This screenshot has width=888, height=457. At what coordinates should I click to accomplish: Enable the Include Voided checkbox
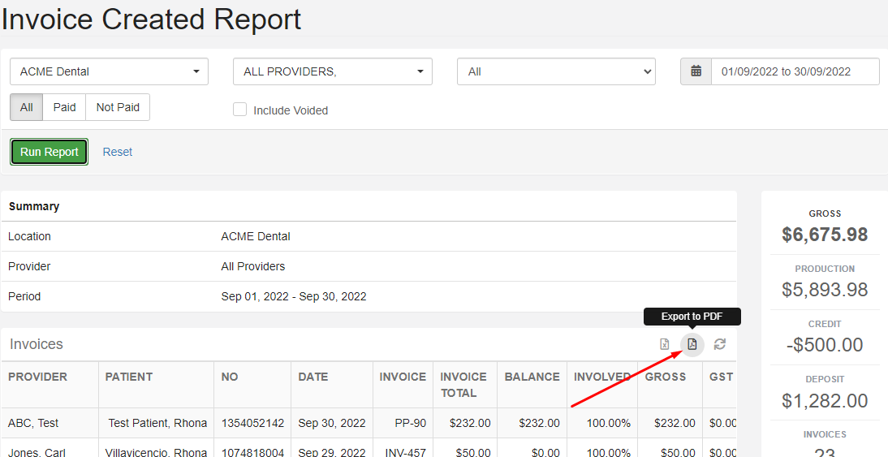(240, 110)
